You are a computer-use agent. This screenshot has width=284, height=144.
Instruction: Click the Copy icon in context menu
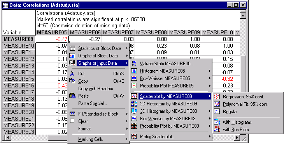click(72, 81)
